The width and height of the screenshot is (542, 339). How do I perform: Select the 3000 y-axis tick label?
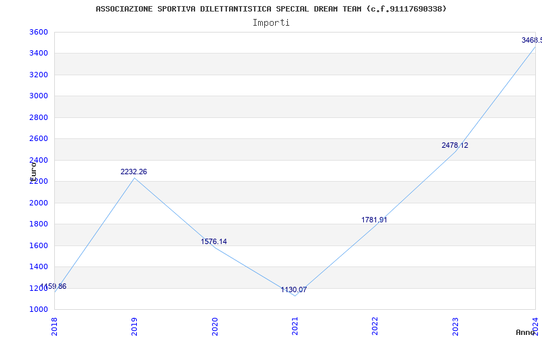tap(39, 96)
